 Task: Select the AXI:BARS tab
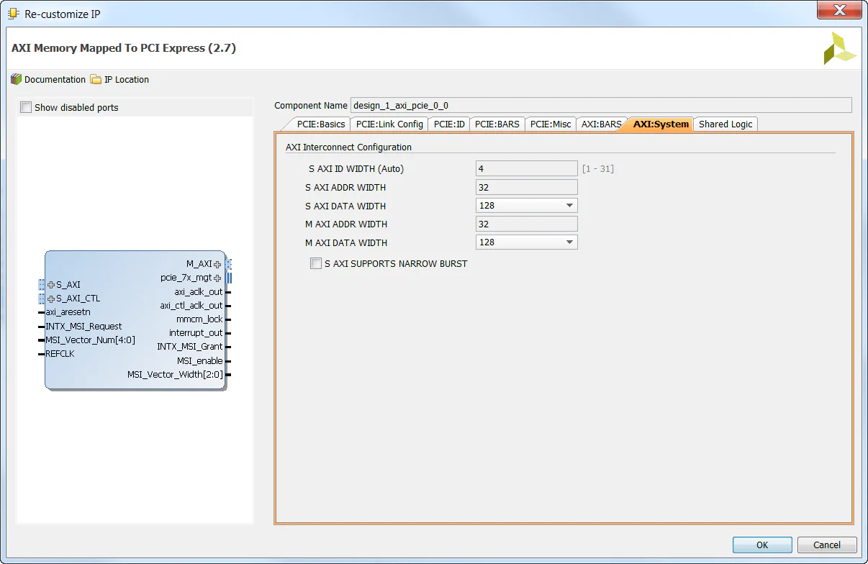click(x=601, y=124)
